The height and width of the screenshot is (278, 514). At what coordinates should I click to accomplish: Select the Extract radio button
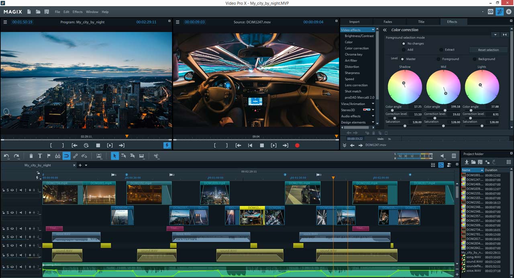441,50
